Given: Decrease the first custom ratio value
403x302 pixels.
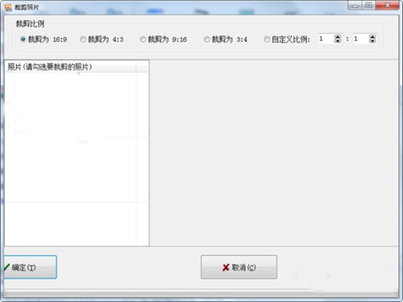Looking at the screenshot, I should click(338, 41).
